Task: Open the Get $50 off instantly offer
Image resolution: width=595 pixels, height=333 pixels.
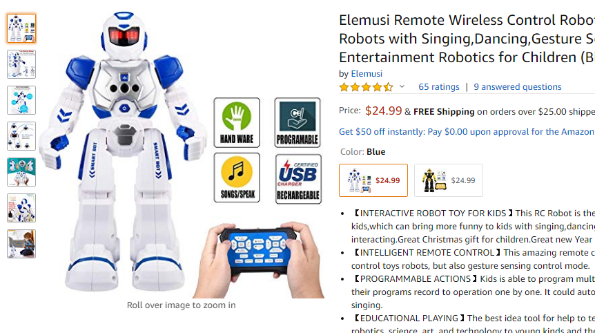Action: point(467,132)
